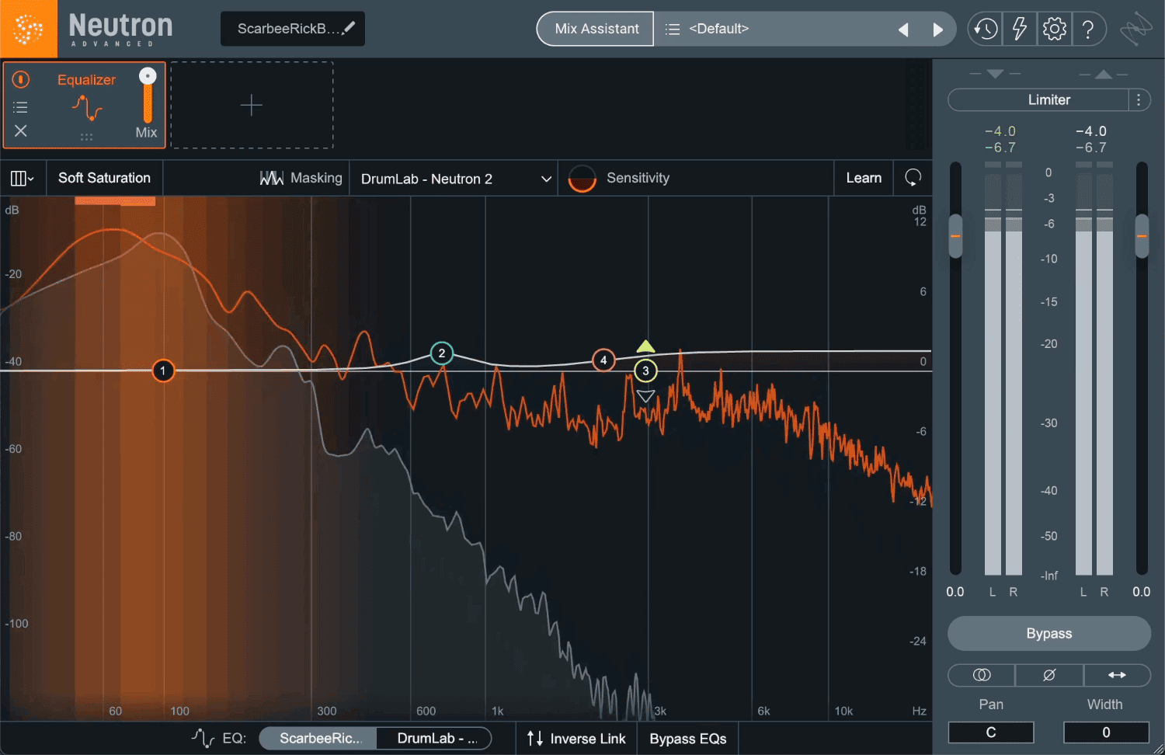The height and width of the screenshot is (755, 1165).
Task: Click the output gain fader handle
Action: (1142, 236)
